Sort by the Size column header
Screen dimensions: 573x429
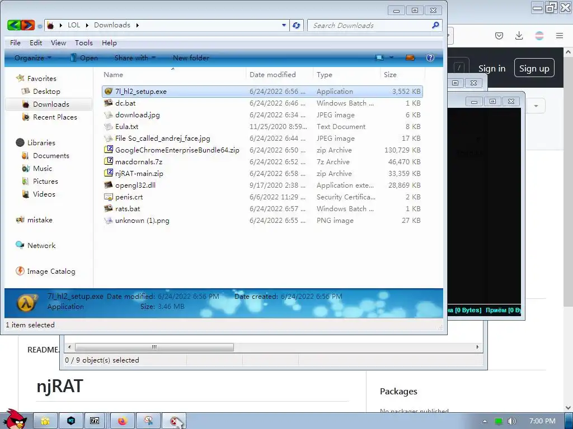point(402,74)
